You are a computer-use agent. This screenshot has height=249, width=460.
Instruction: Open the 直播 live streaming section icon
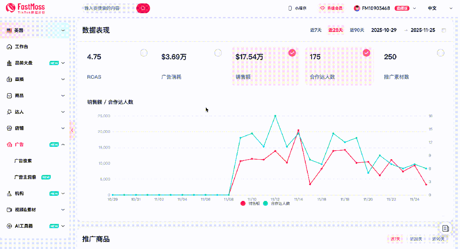8,80
